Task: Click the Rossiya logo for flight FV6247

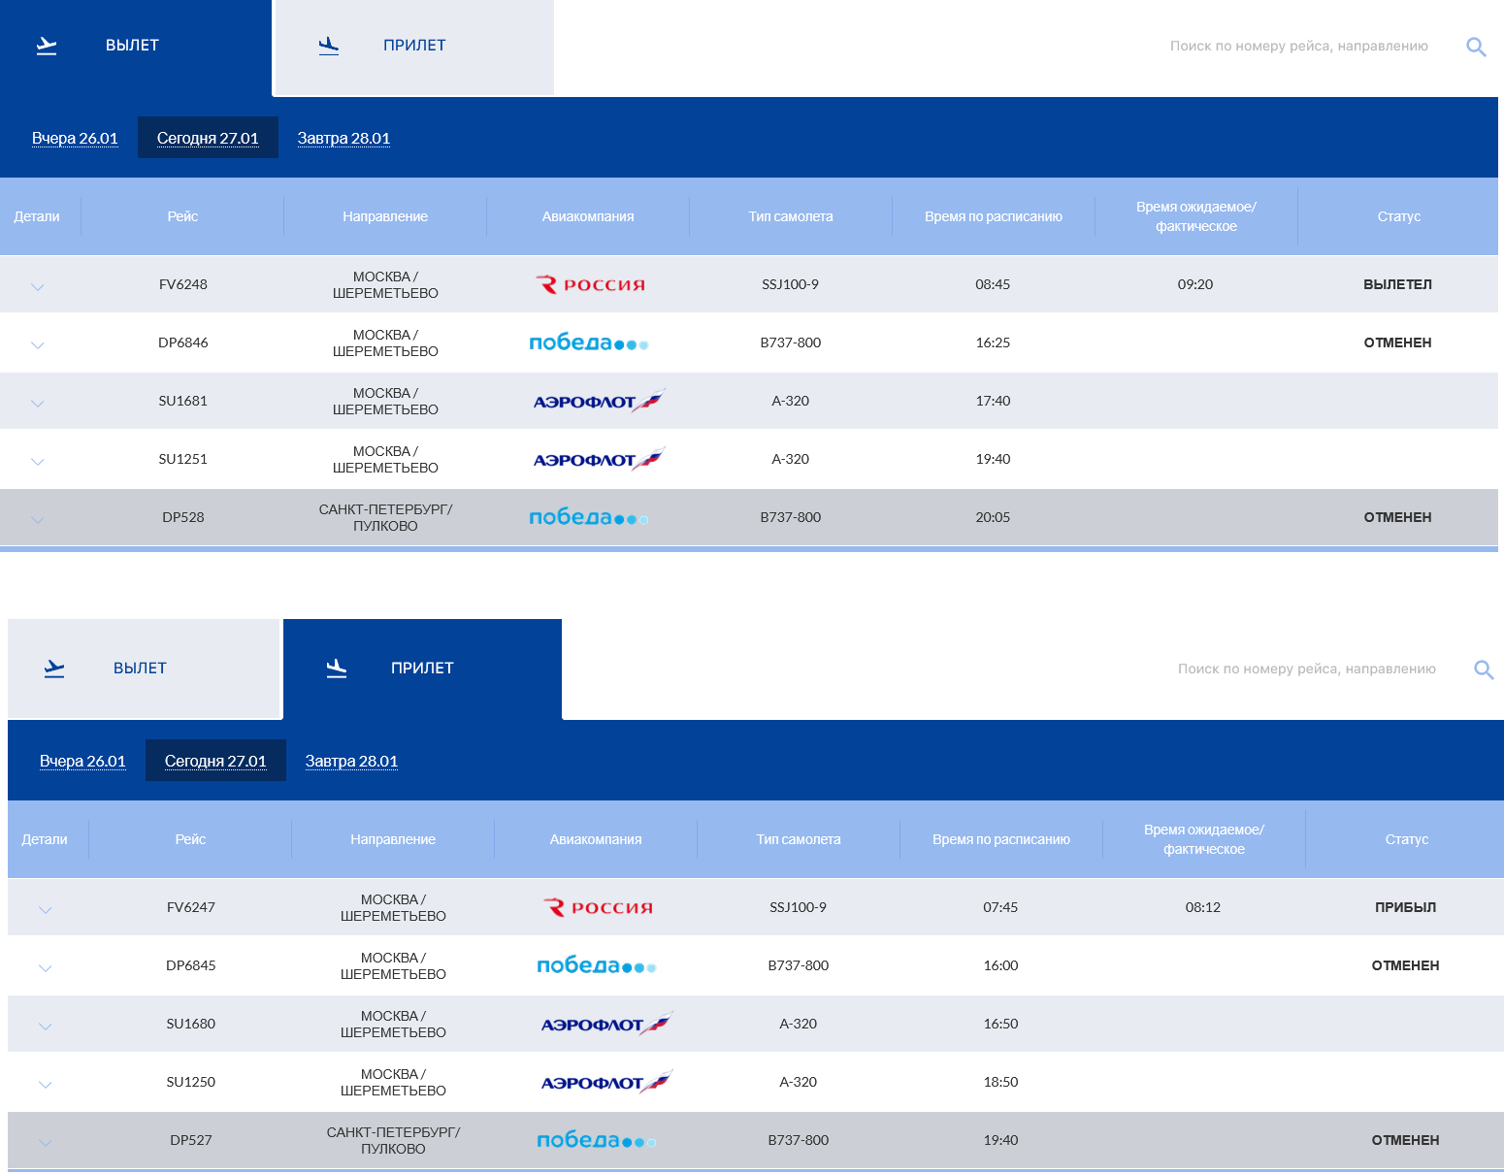Action: [x=598, y=907]
